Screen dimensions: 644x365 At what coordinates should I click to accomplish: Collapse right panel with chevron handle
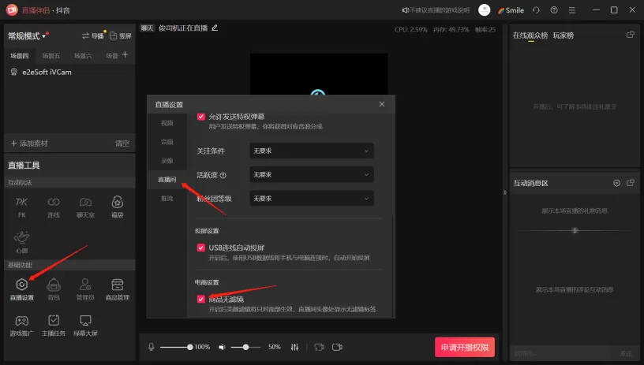pyautogui.click(x=505, y=192)
